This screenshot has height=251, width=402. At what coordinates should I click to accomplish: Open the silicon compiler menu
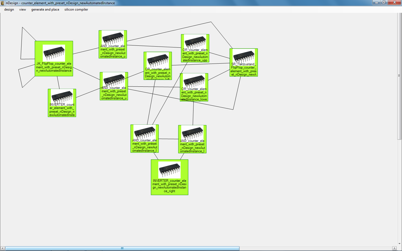[76, 9]
